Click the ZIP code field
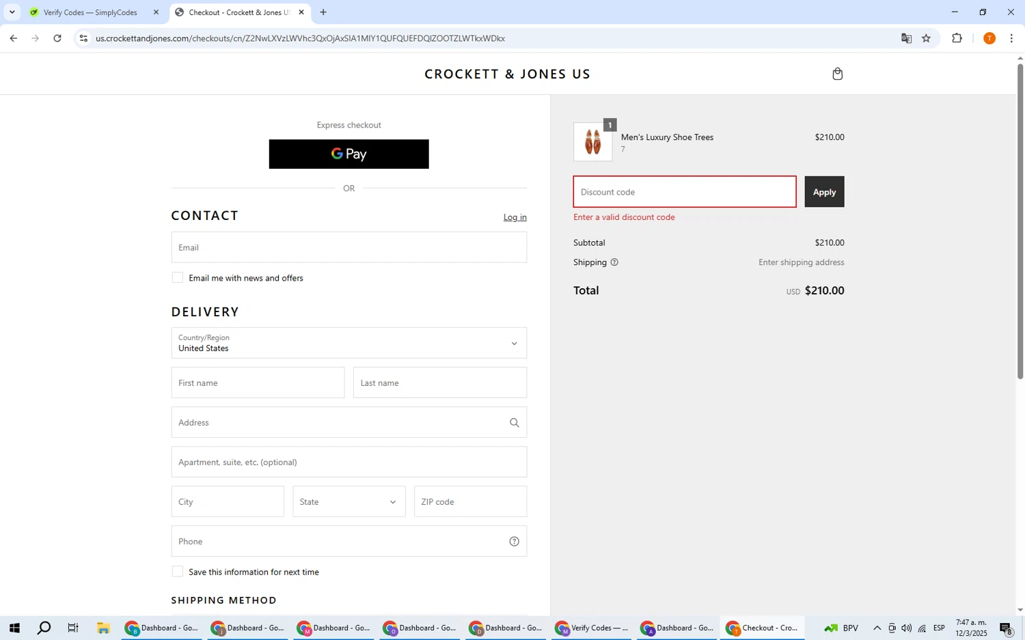 coord(470,502)
